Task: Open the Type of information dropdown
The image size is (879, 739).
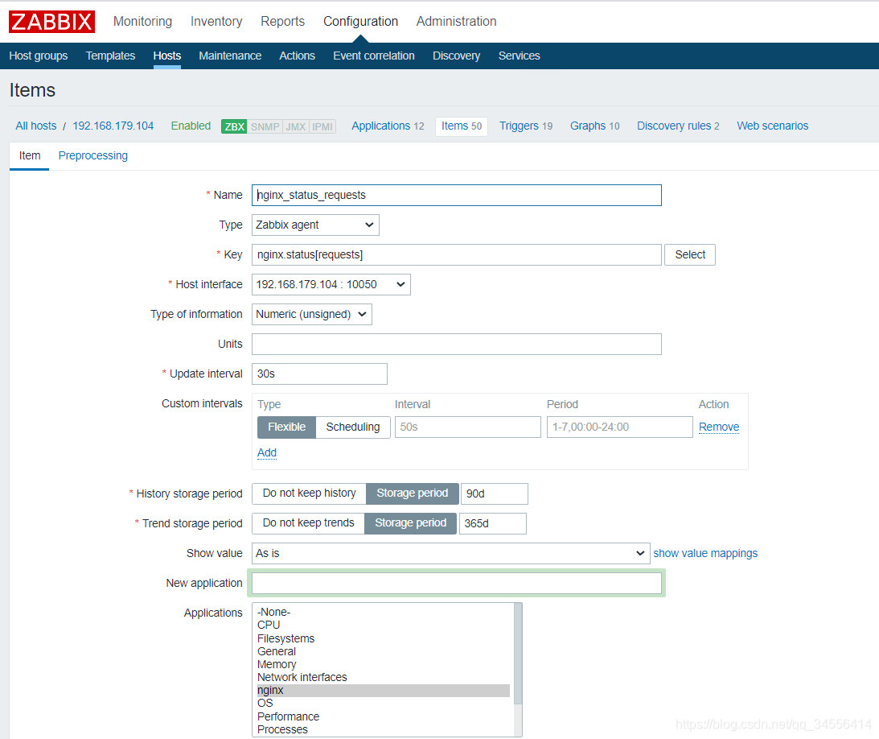Action: (312, 314)
